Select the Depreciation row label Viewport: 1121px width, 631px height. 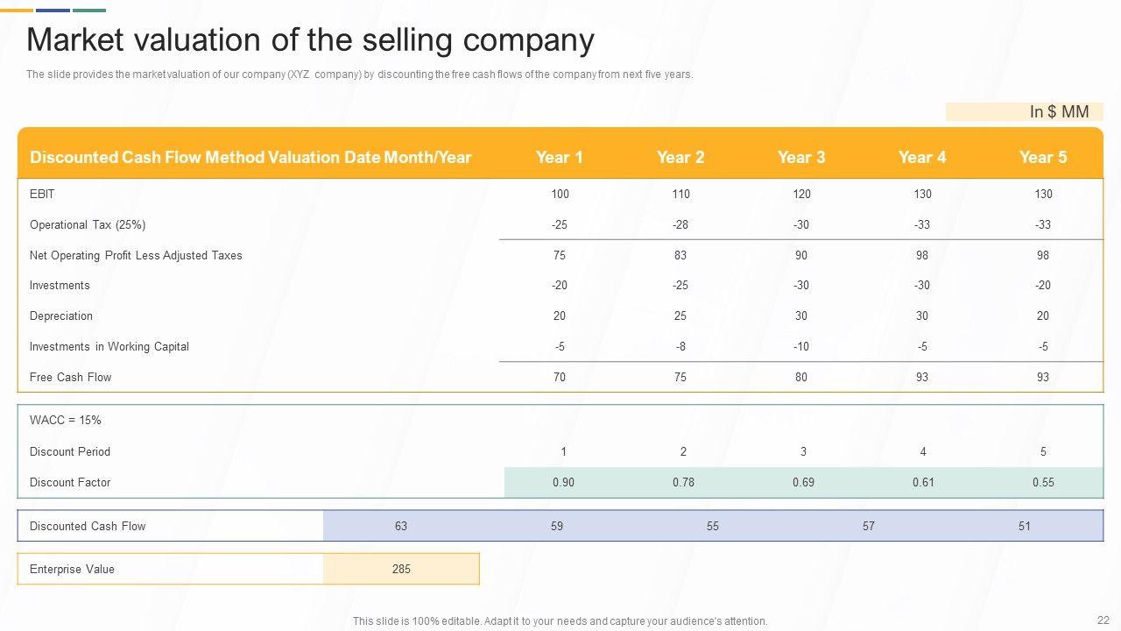click(61, 315)
